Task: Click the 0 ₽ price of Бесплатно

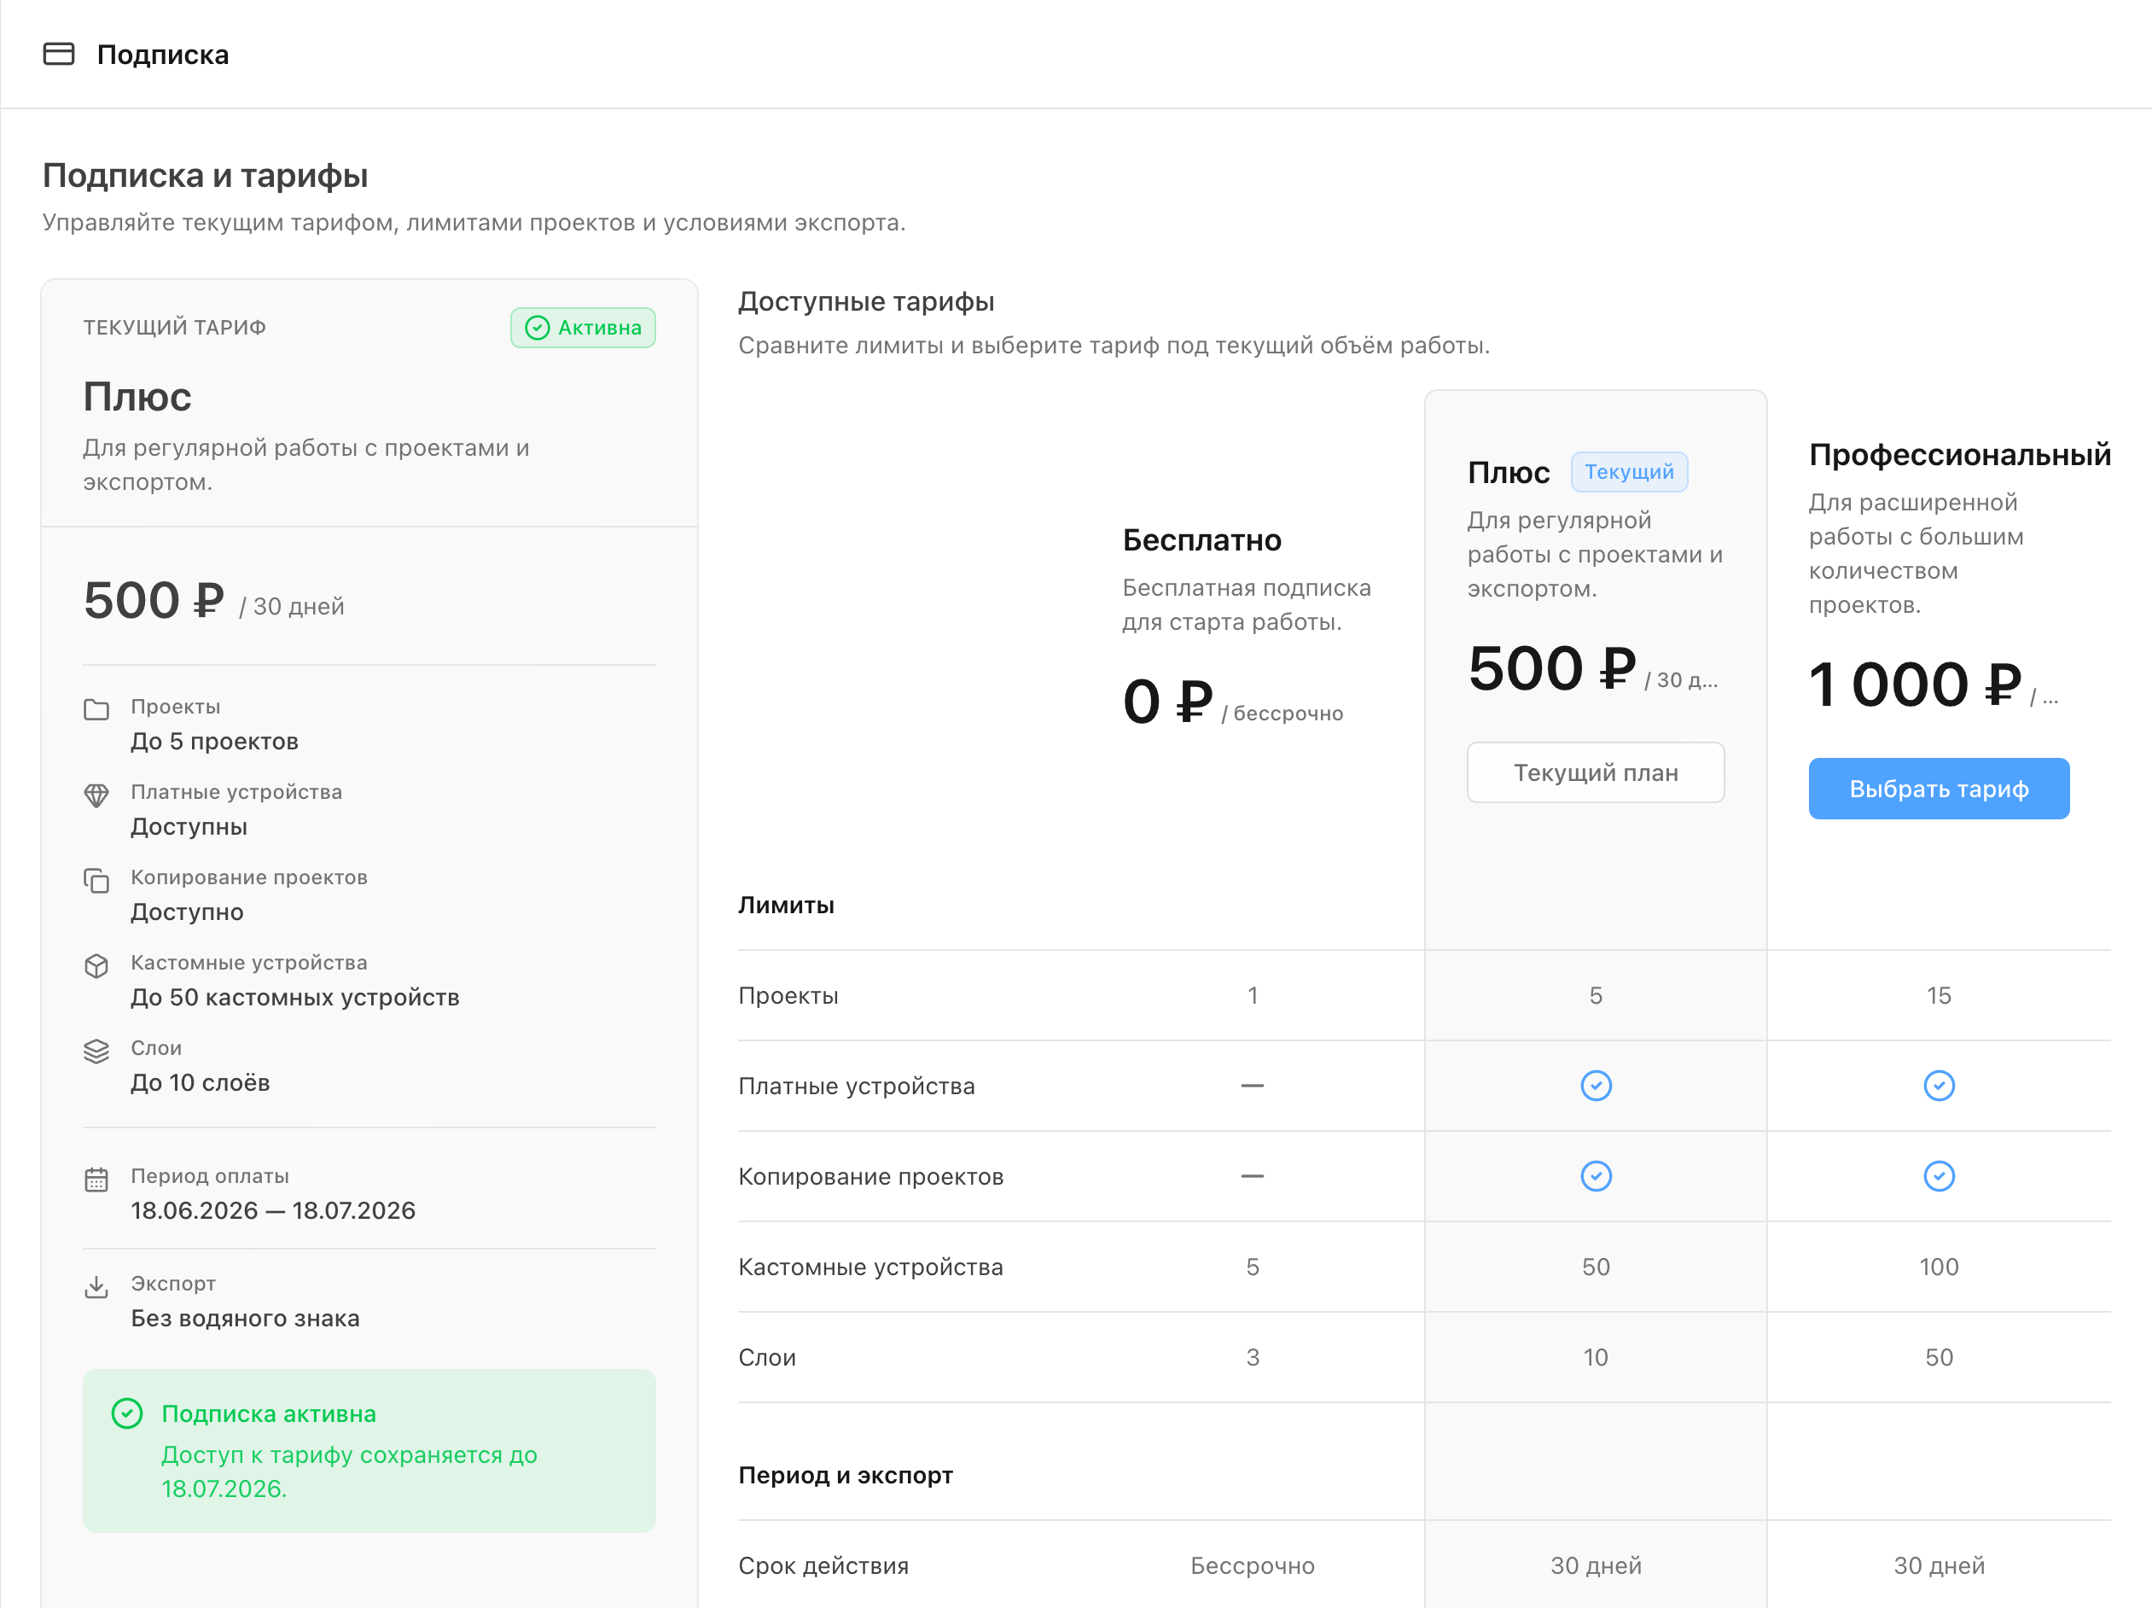Action: point(1167,702)
